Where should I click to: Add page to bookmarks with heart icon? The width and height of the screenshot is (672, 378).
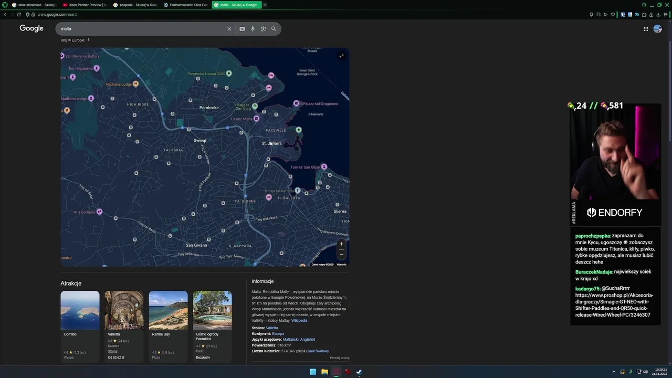(612, 15)
